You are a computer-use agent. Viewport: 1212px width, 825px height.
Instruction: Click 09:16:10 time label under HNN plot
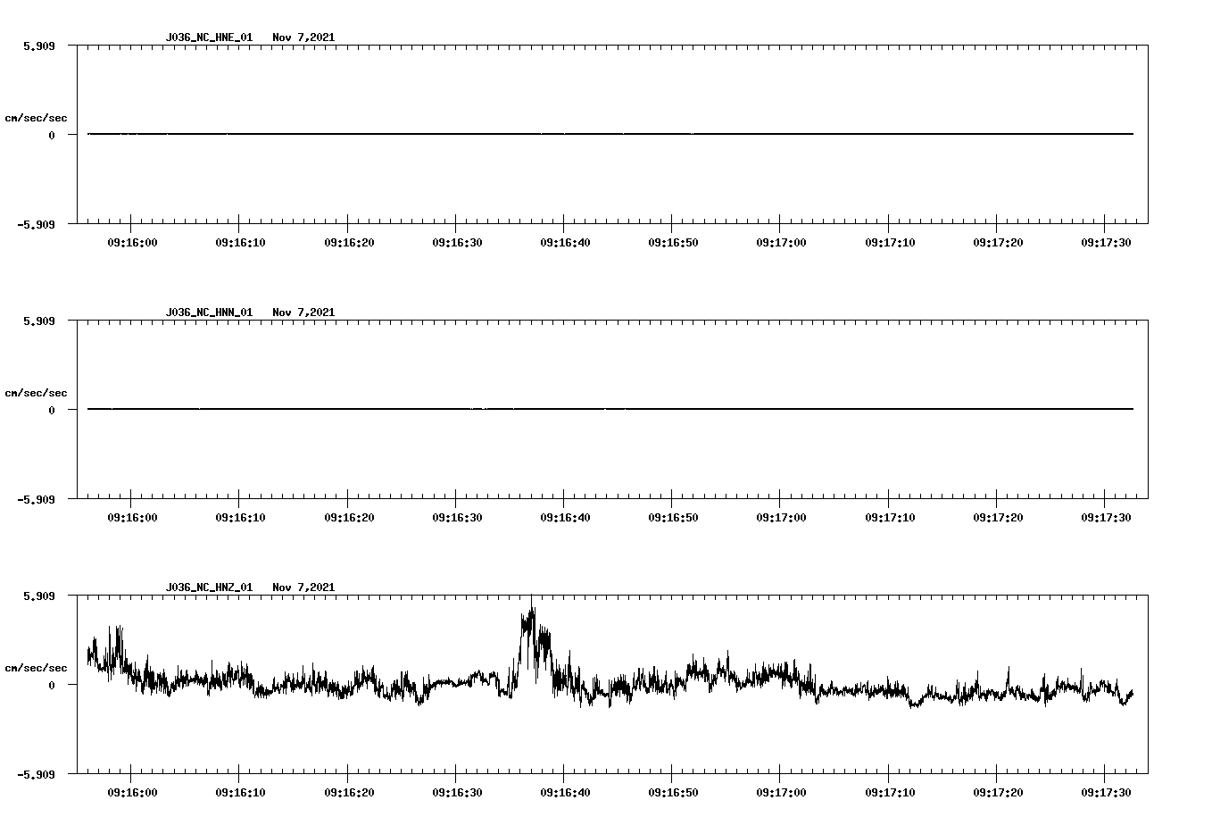[x=240, y=518]
